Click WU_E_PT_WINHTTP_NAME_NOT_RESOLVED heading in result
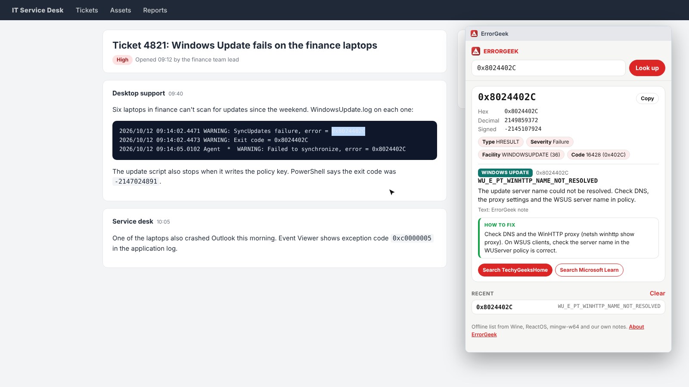Viewport: 689px width, 387px height. pyautogui.click(x=538, y=181)
